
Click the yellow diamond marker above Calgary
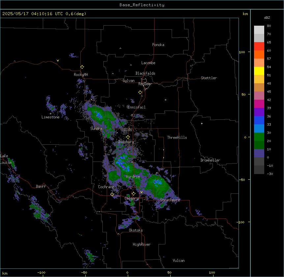(x=133, y=194)
